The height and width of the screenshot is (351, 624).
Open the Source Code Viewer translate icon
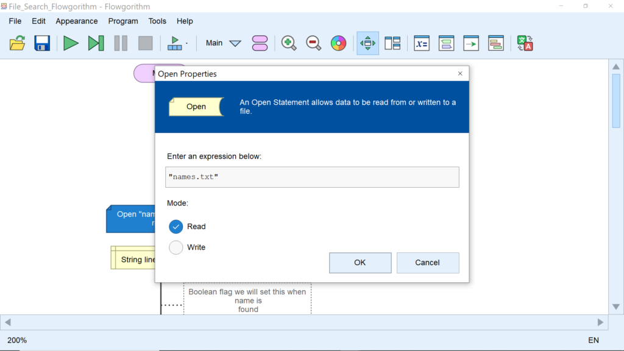[525, 43]
